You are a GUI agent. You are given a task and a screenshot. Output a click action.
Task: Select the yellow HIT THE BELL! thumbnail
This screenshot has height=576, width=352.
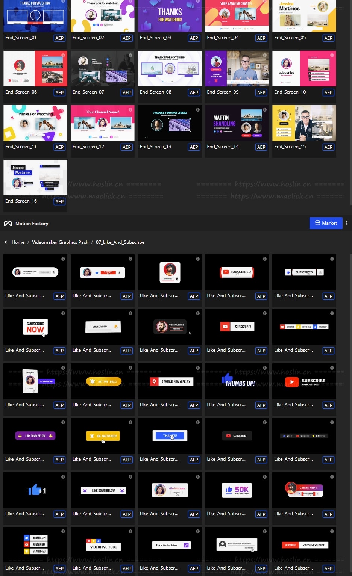click(103, 381)
